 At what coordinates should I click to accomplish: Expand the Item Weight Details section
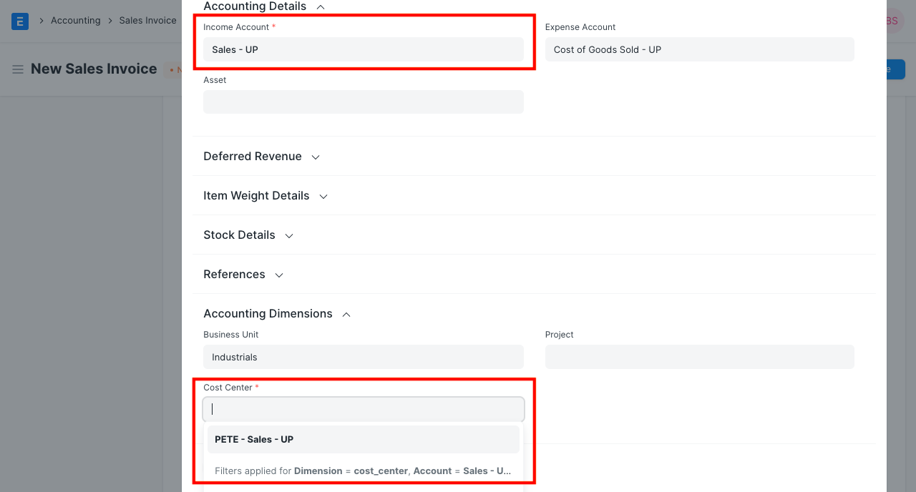(323, 195)
